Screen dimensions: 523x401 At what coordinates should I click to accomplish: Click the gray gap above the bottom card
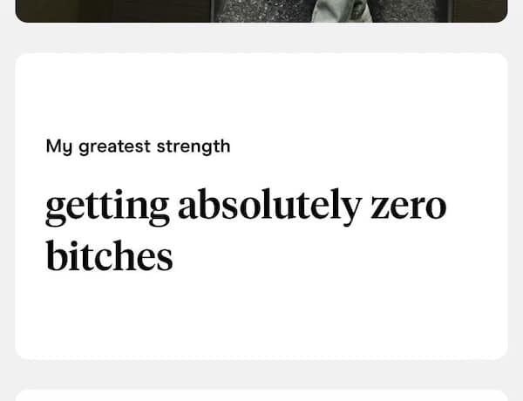[x=261, y=374]
